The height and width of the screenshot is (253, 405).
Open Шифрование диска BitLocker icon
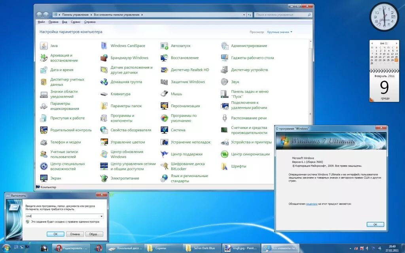pyautogui.click(x=164, y=166)
